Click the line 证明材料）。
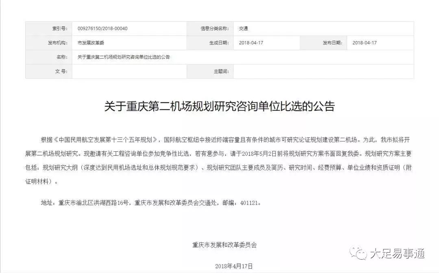 pyautogui.click(x=41, y=181)
